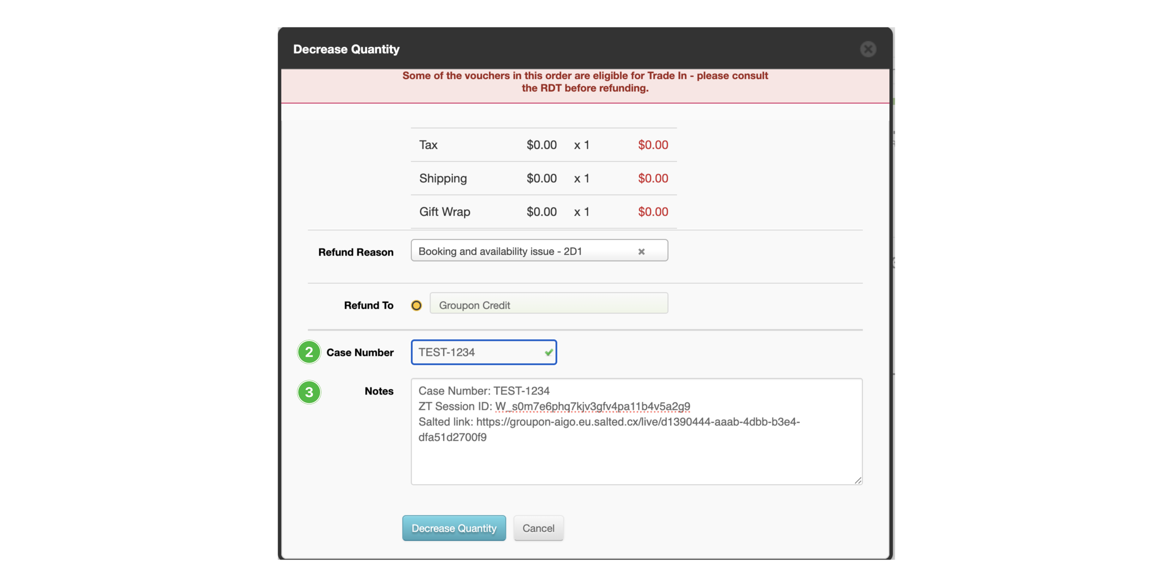The height and width of the screenshot is (587, 1173).
Task: Click the Trade In warning banner
Action: click(x=585, y=82)
